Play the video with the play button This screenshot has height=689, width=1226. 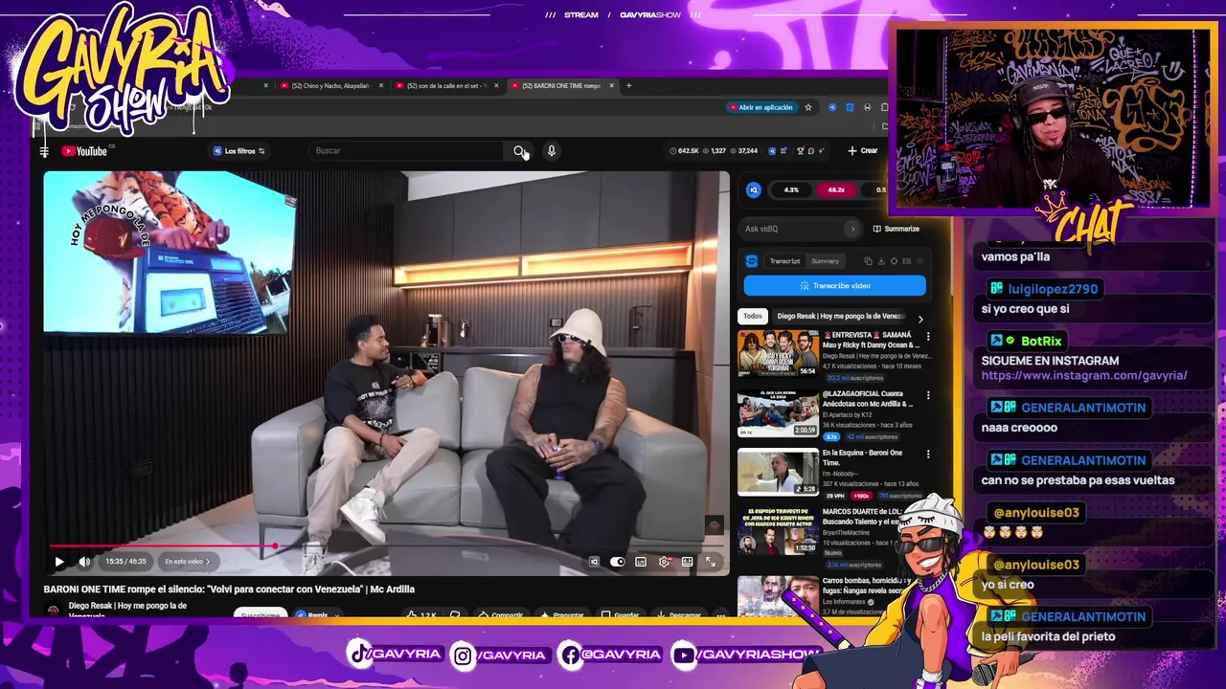point(59,562)
